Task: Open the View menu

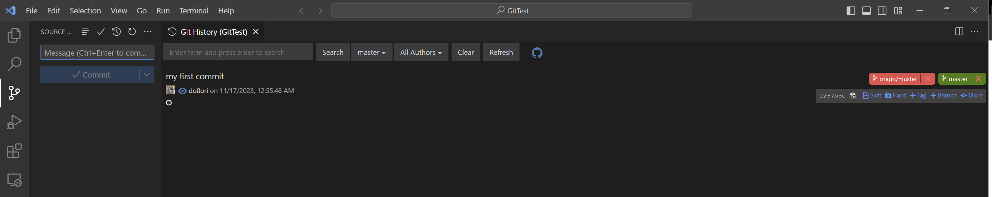Action: pyautogui.click(x=119, y=10)
